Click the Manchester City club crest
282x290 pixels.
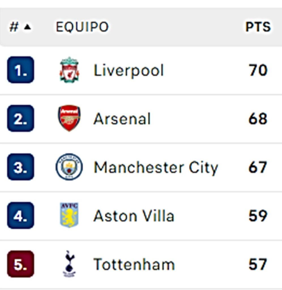coord(69,167)
